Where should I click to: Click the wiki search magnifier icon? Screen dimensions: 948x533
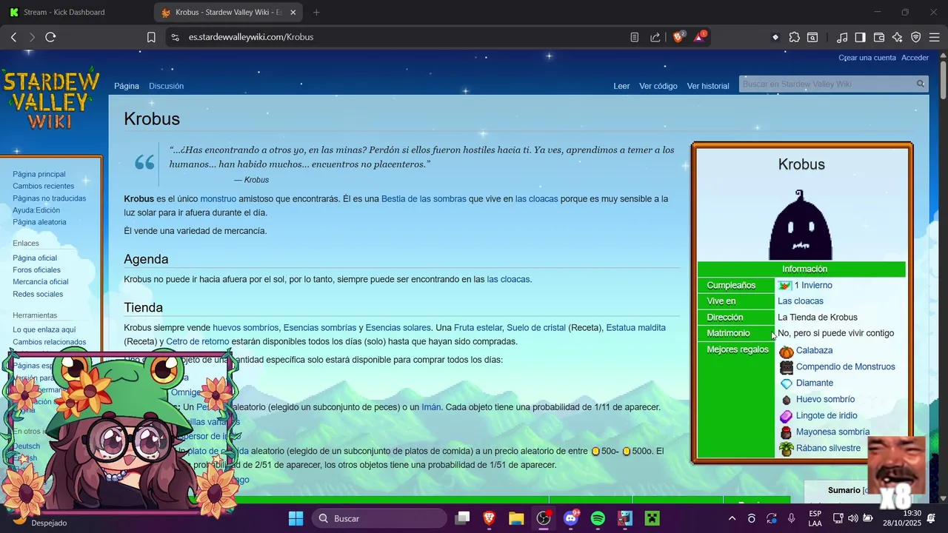(x=921, y=84)
